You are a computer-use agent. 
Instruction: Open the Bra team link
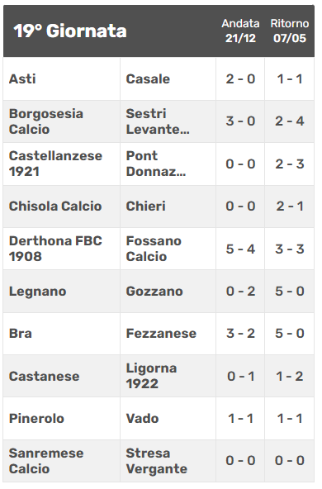(x=21, y=334)
